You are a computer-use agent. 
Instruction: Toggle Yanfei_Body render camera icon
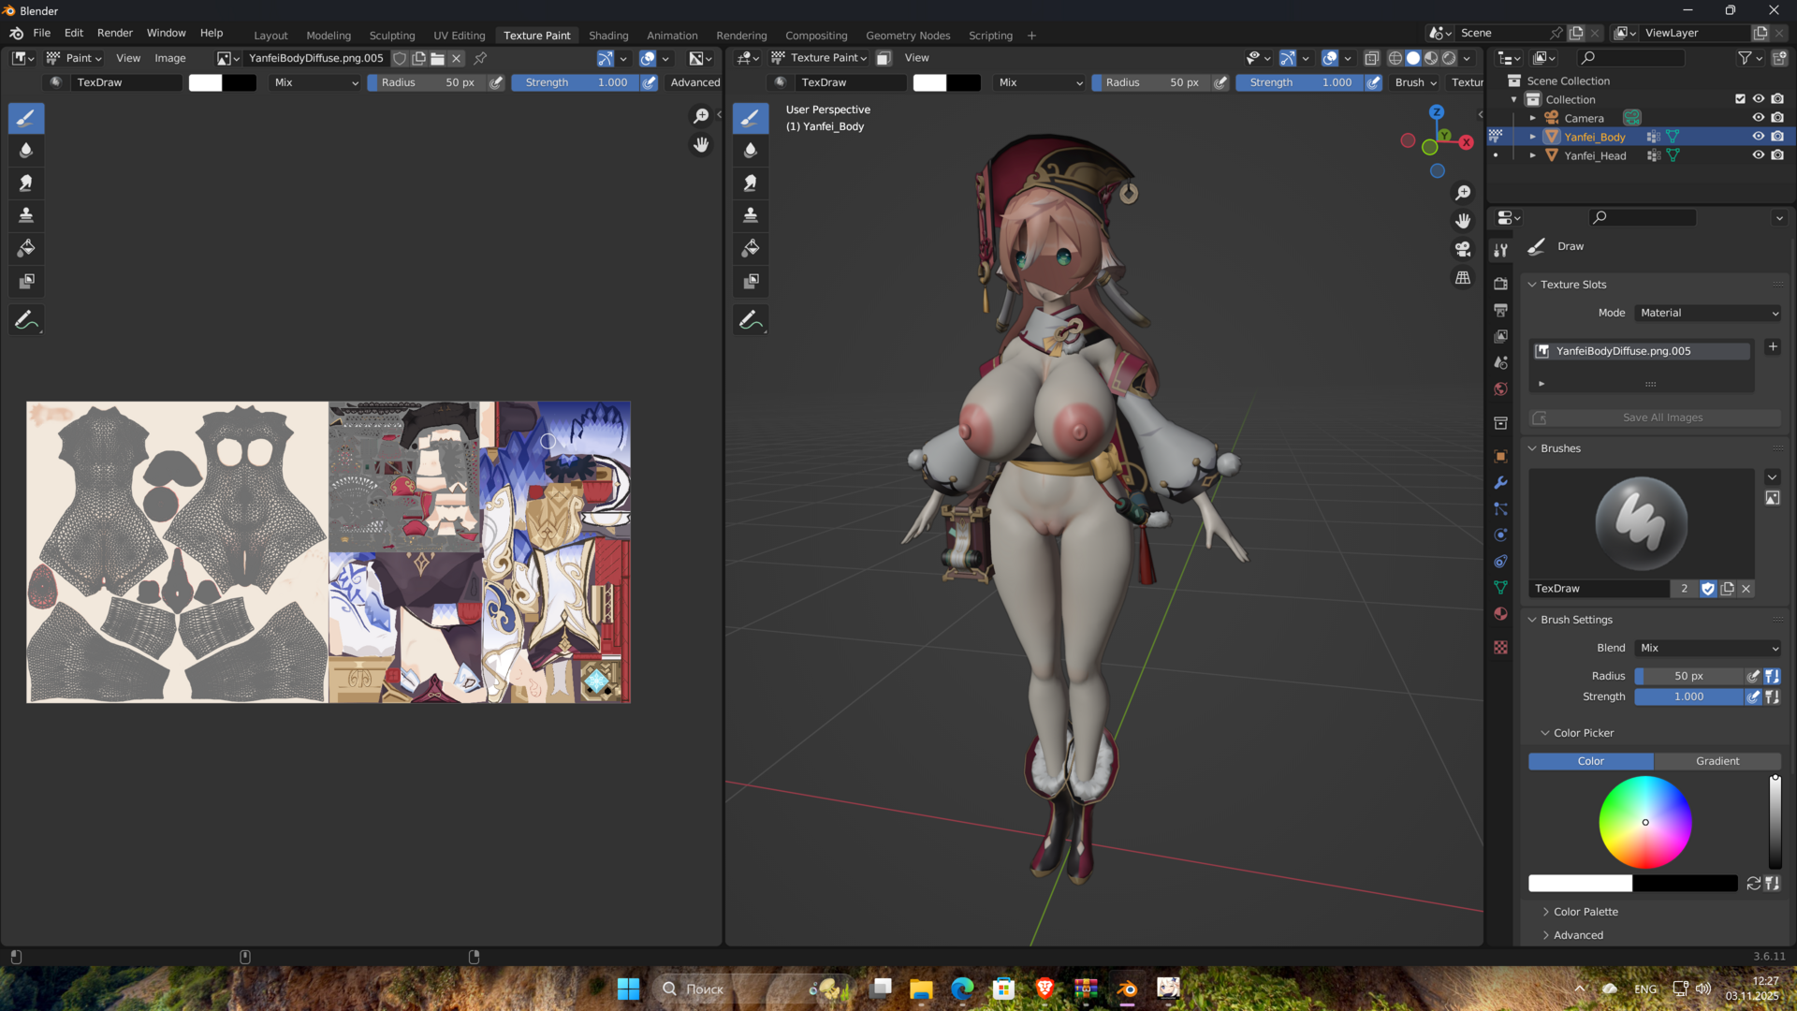click(x=1777, y=137)
